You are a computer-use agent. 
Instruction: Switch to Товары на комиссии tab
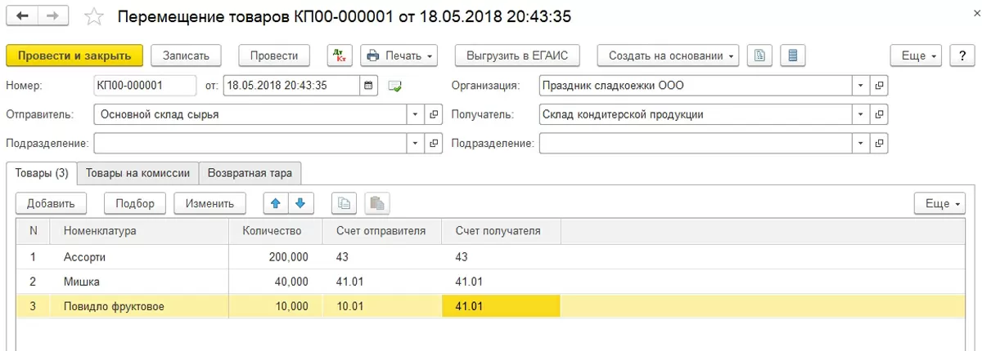(138, 173)
